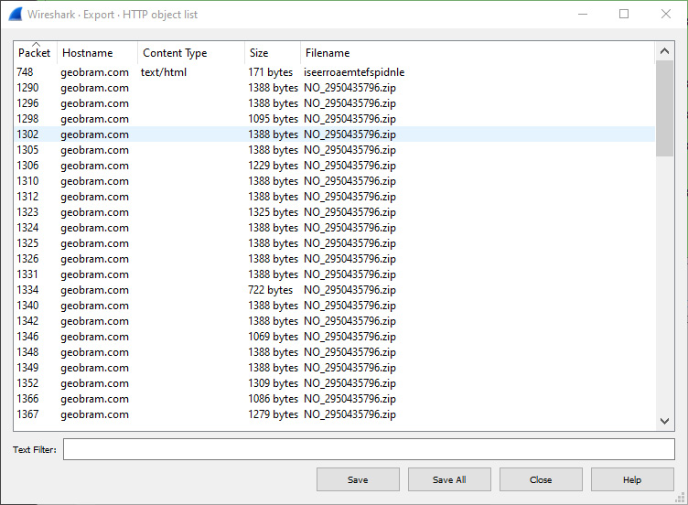Screen dimensions: 688x505
Task: Click the scrollbar up arrow
Action: point(664,51)
